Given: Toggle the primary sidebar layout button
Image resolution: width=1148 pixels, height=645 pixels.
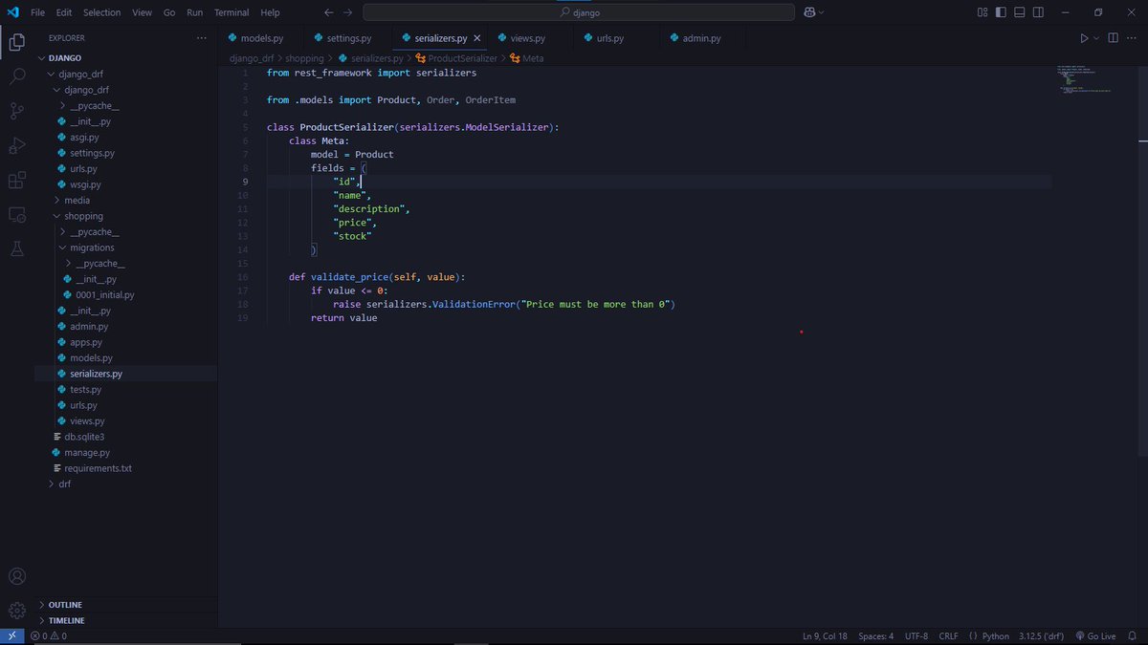Looking at the screenshot, I should click(1002, 12).
